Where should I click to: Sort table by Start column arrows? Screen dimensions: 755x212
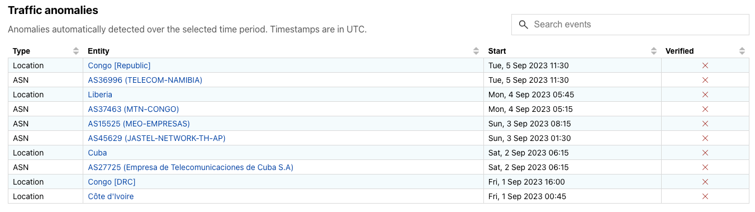tap(654, 51)
